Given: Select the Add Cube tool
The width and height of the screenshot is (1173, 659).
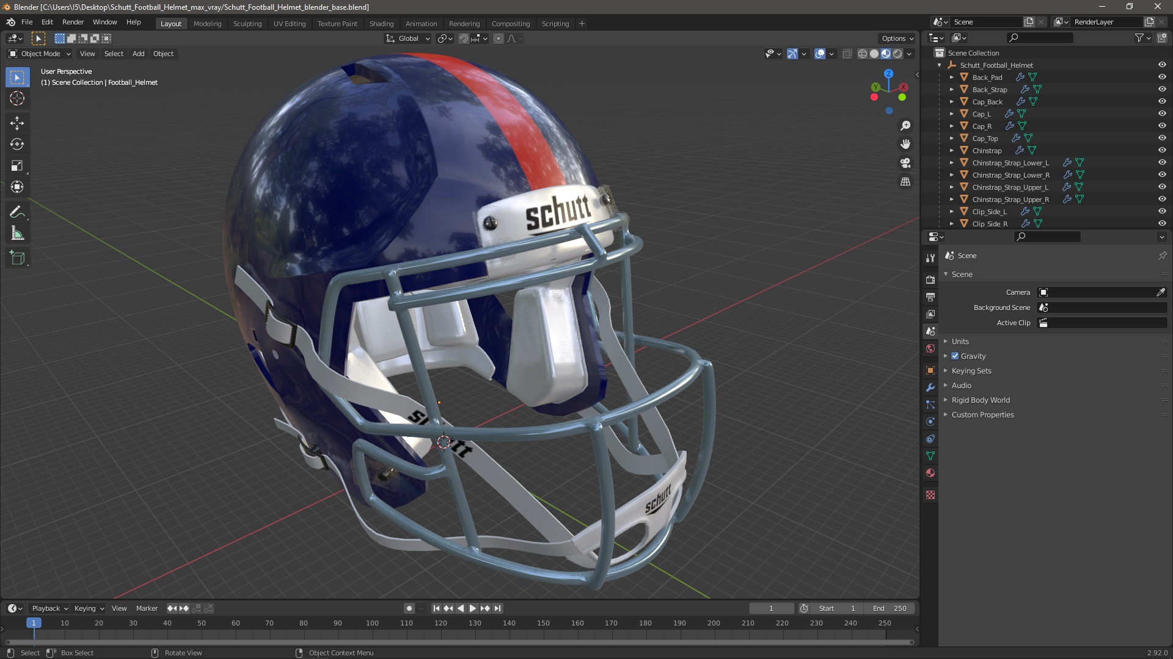Looking at the screenshot, I should click(x=17, y=258).
